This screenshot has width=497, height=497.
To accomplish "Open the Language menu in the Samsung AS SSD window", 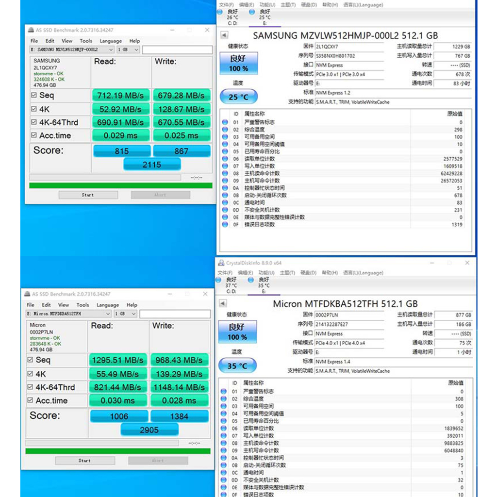I will [111, 41].
